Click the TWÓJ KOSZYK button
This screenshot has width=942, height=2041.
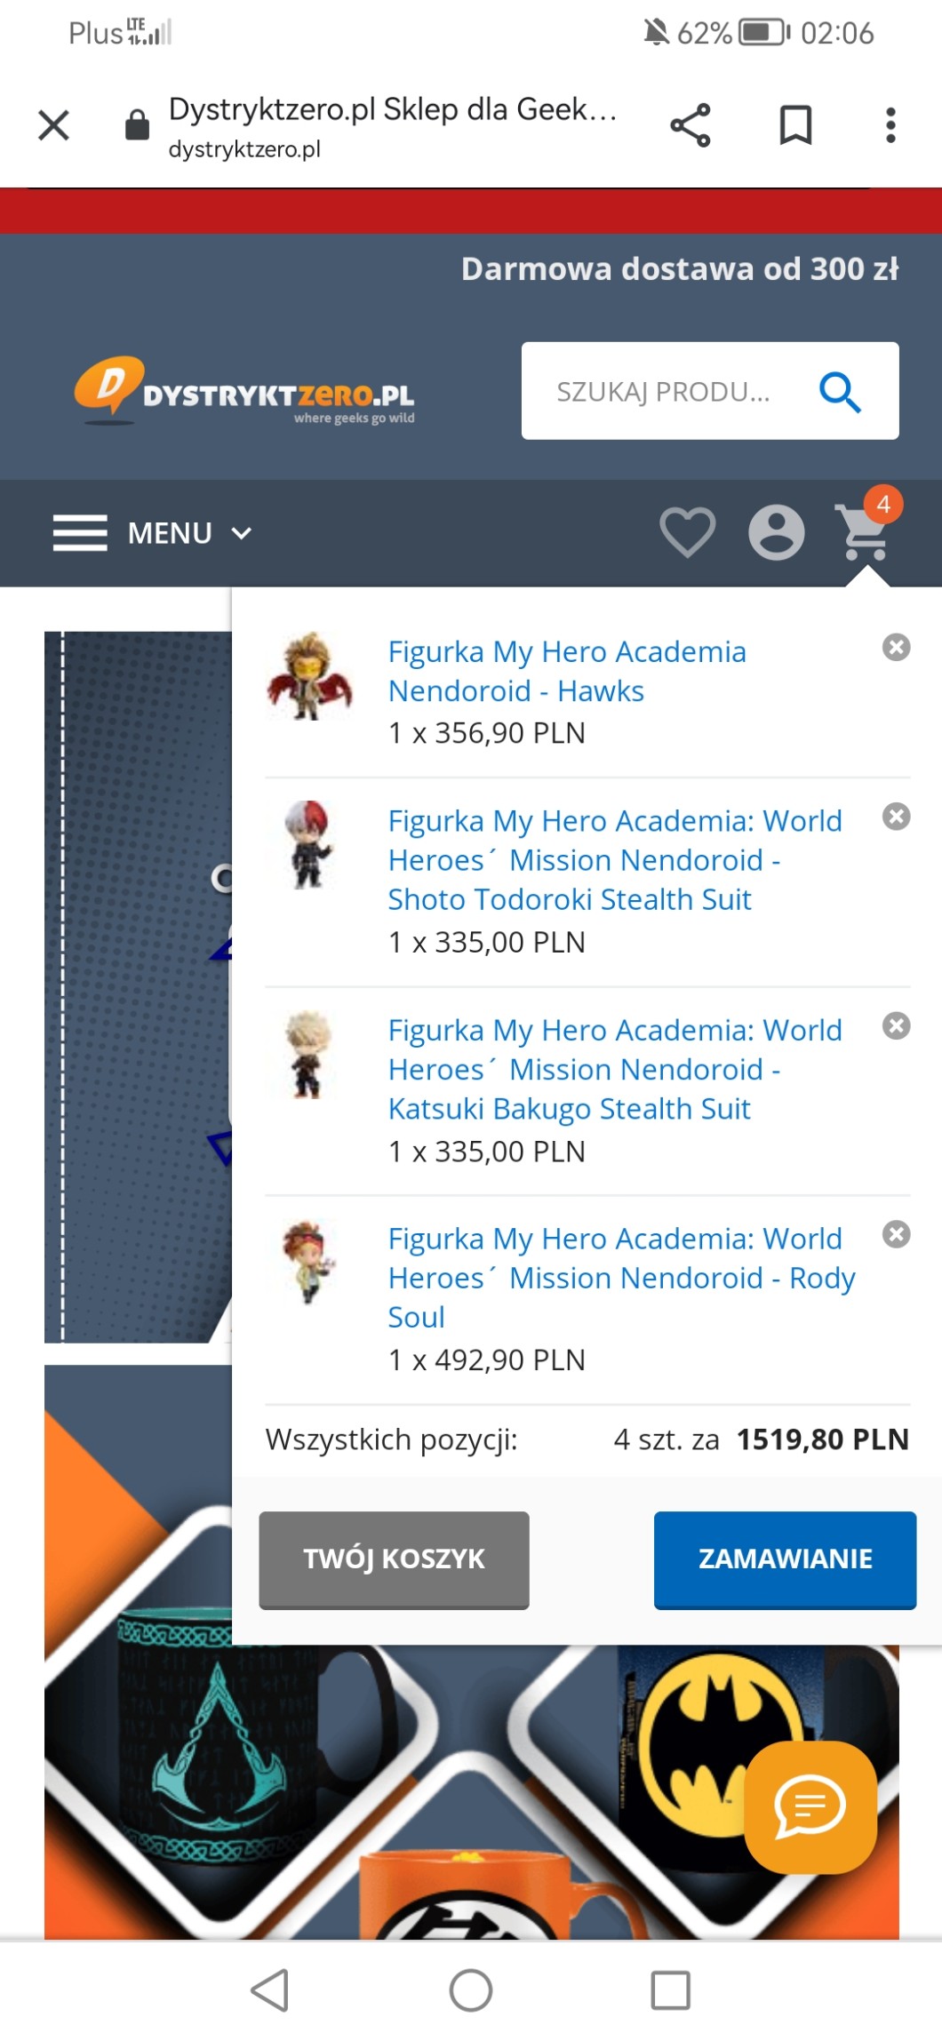tap(394, 1559)
